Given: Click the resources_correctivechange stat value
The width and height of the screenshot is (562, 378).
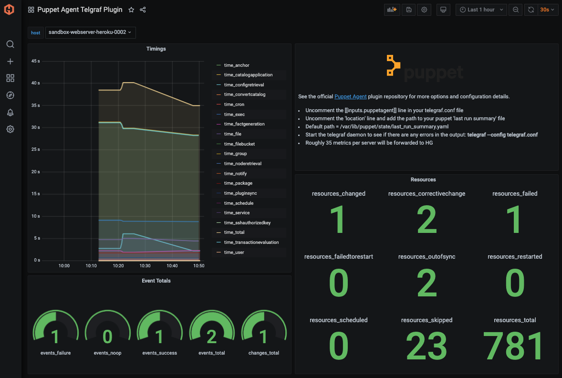Looking at the screenshot, I should (x=427, y=220).
